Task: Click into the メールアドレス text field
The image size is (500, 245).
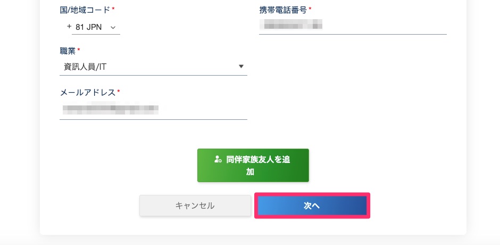Action: coord(153,110)
